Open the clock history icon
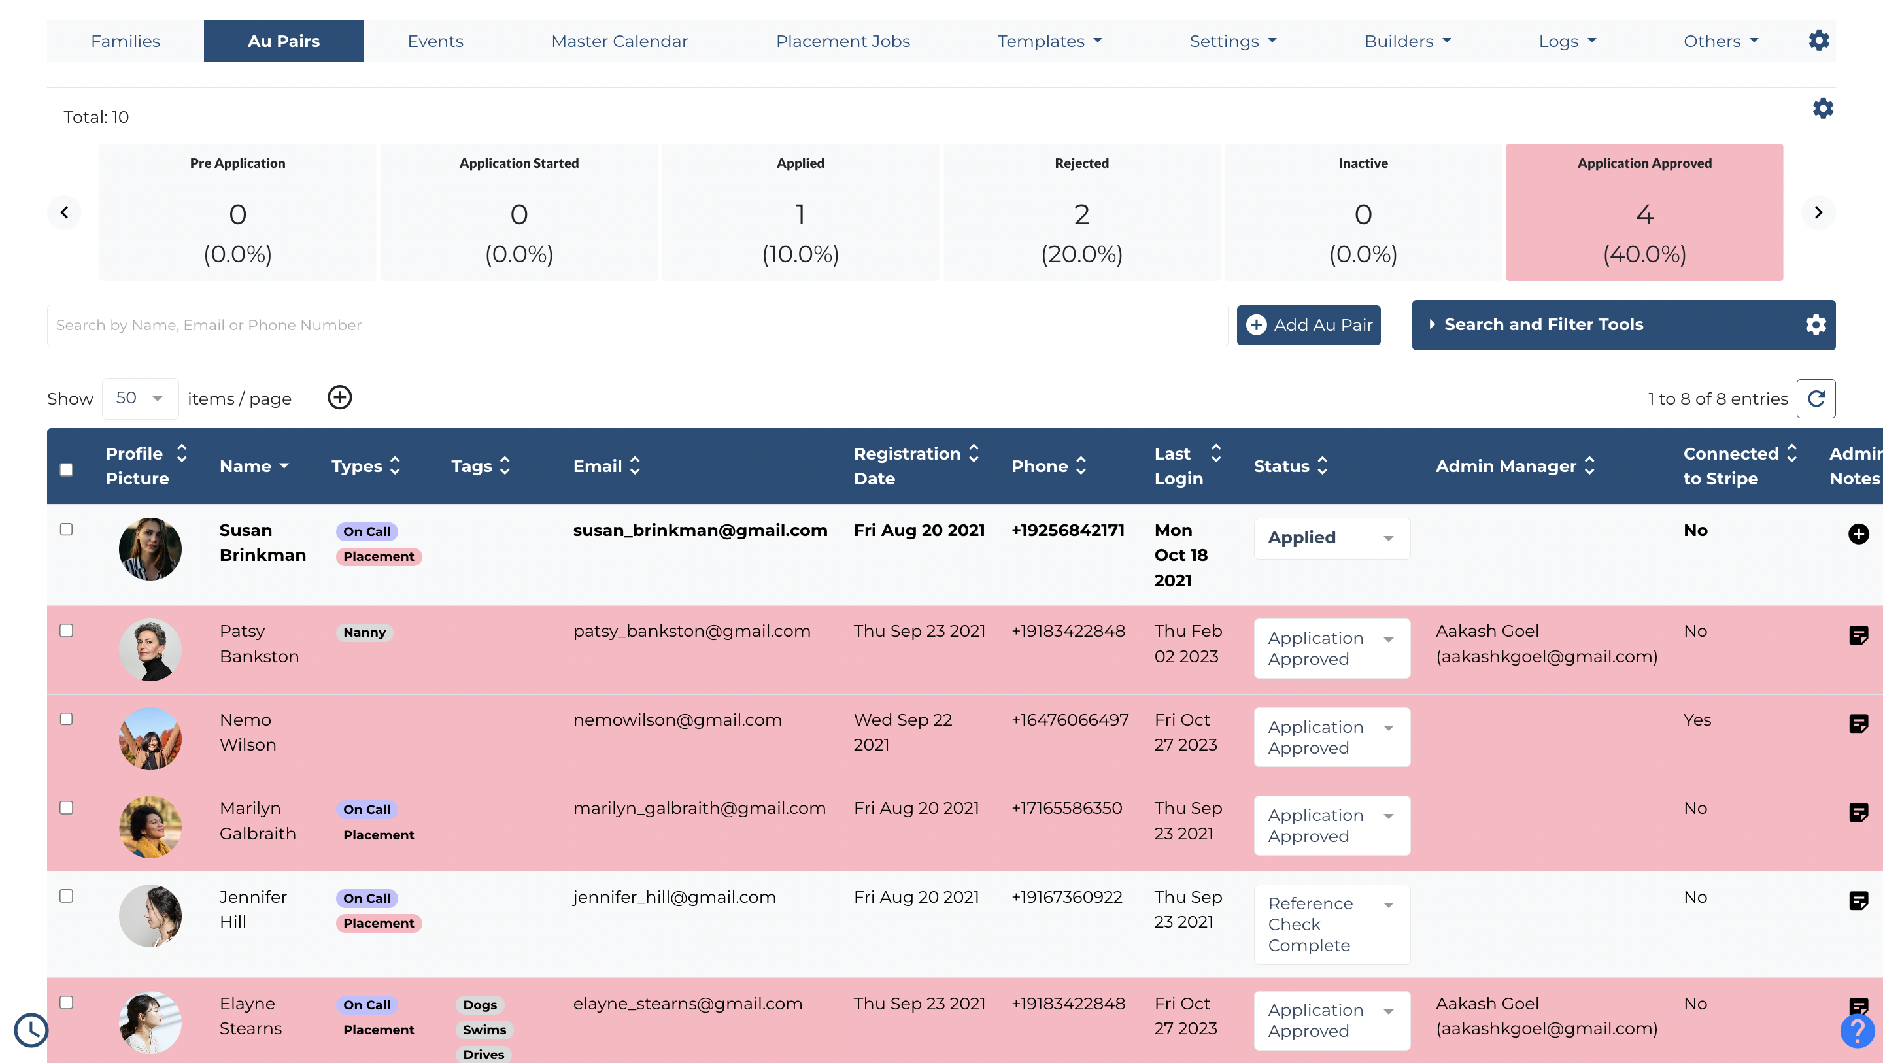 (31, 1030)
